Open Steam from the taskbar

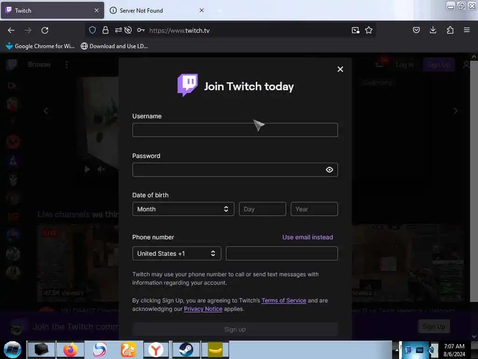pos(186,350)
